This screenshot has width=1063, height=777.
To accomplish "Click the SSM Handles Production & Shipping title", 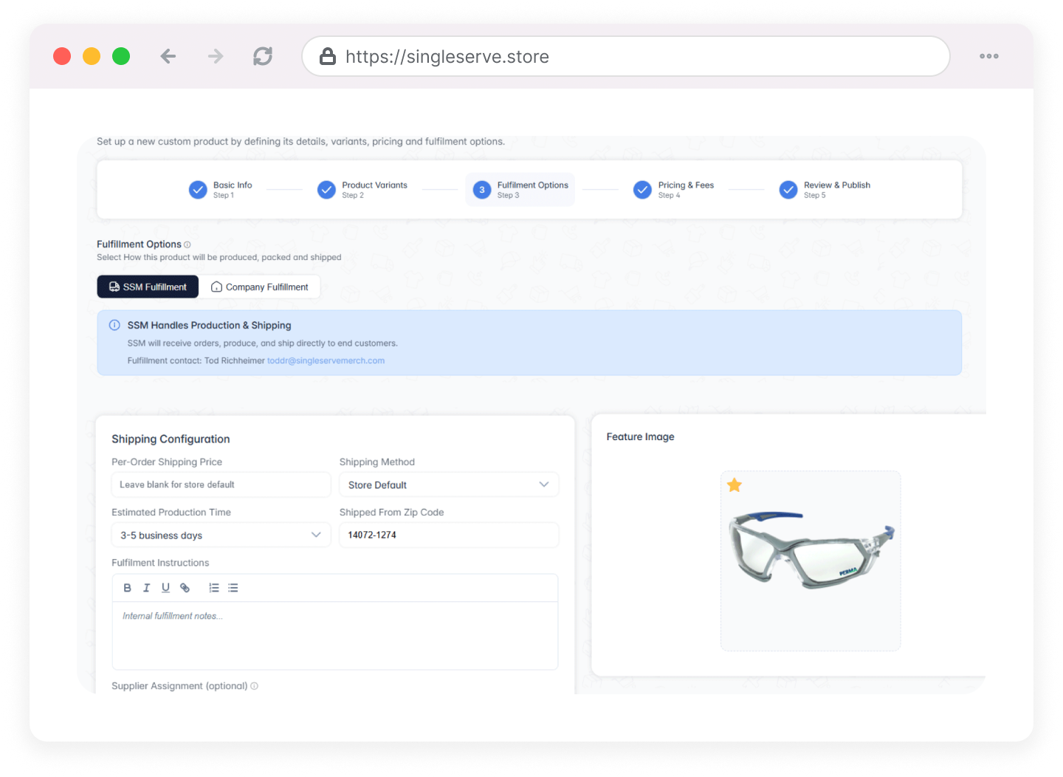I will point(209,325).
